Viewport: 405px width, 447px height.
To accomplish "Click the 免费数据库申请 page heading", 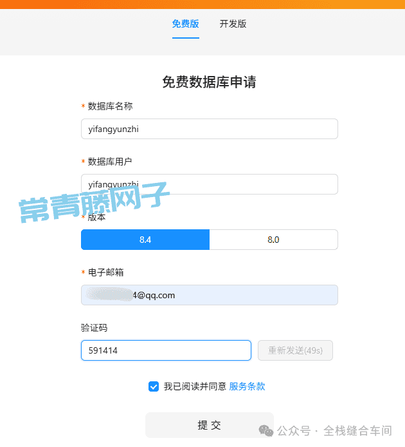I will coord(209,82).
